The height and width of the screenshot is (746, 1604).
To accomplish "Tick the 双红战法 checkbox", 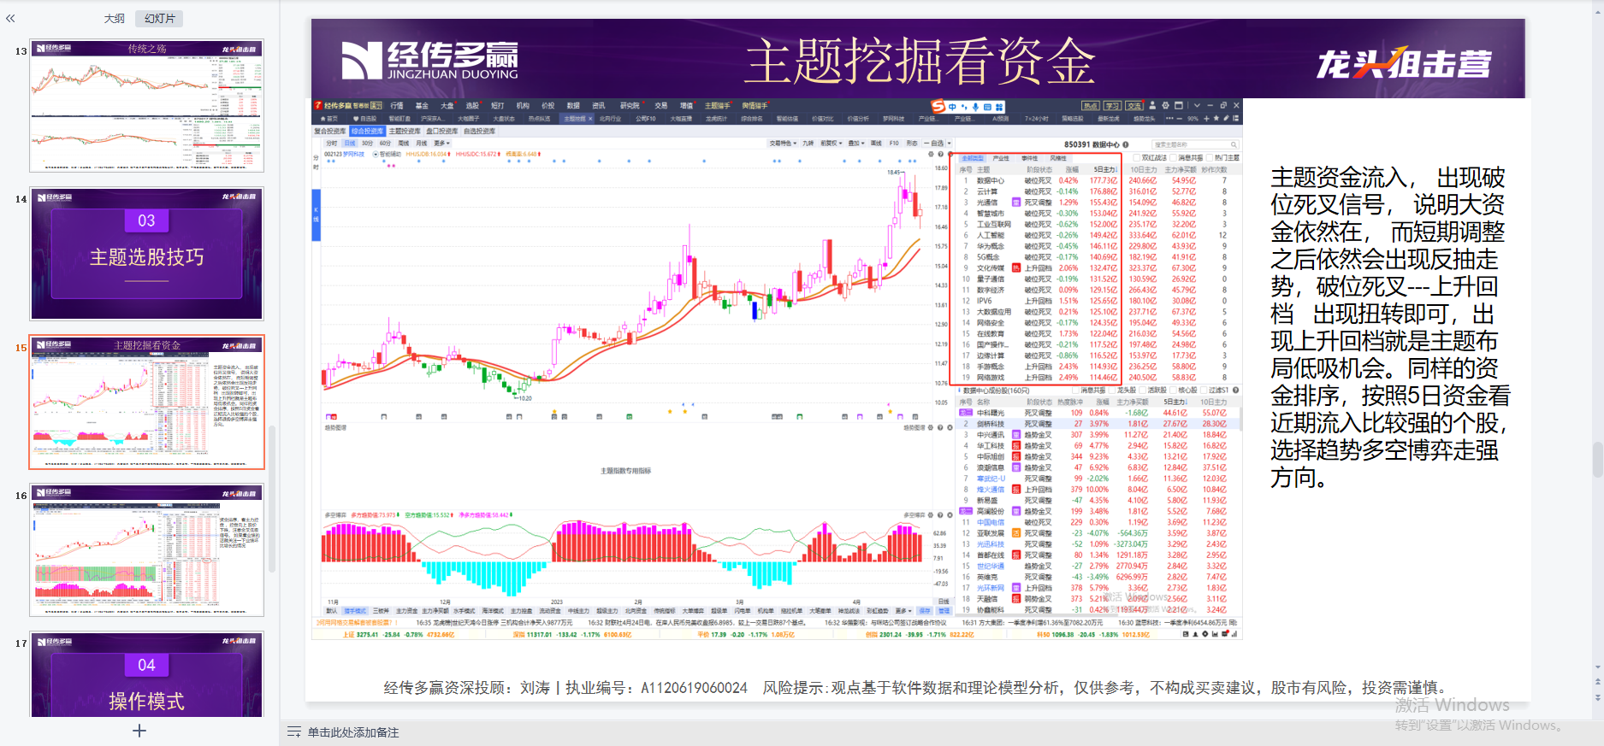I will coord(1137,158).
